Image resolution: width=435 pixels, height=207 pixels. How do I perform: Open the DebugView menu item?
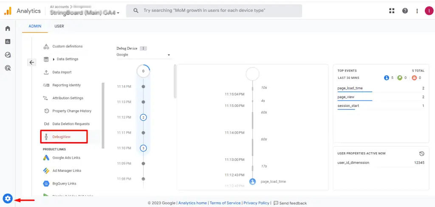pyautogui.click(x=61, y=137)
